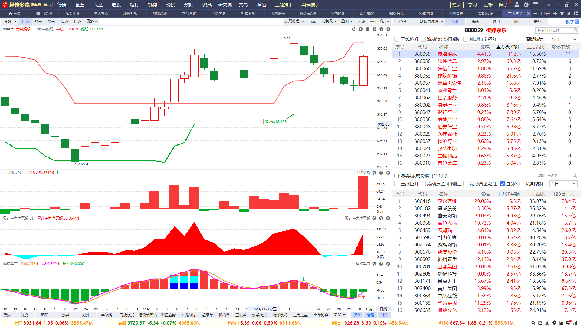Open the 前复权 dropdown
Viewport: 581px width, 327px height.
click(x=329, y=21)
